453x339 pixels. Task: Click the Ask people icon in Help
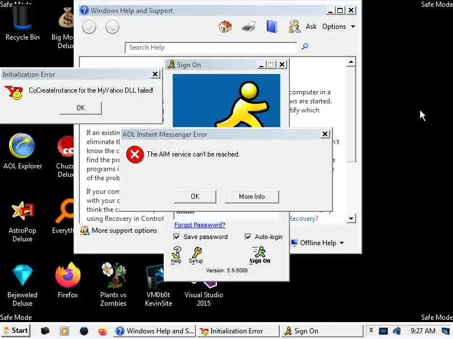[x=294, y=27]
